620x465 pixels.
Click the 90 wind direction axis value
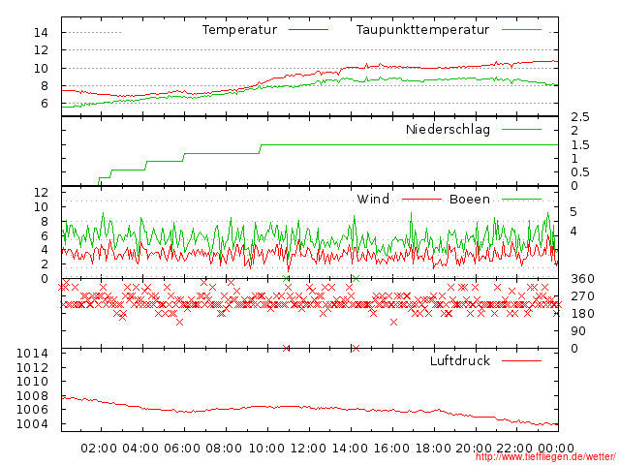578,331
